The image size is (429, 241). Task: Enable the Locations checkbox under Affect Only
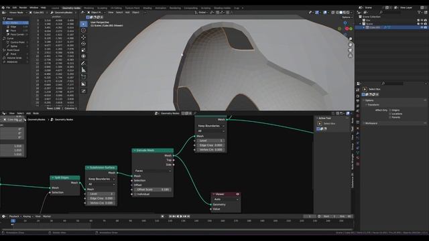390,114
